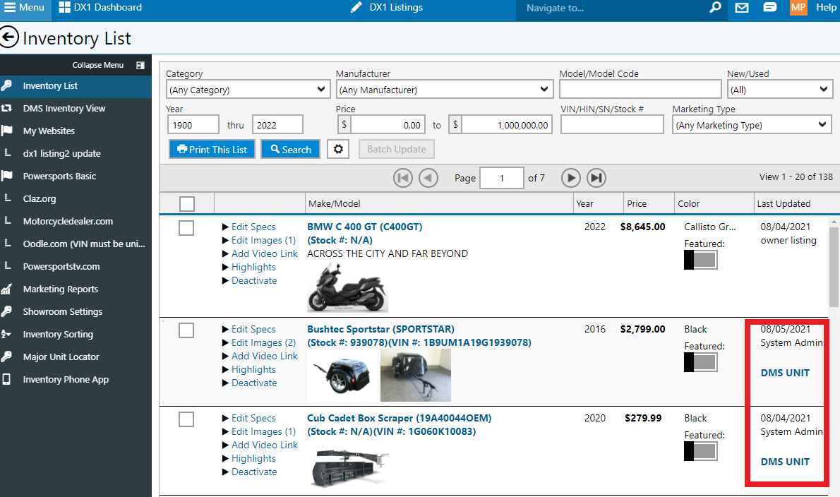Tick the Cub Cadet Box Scraper checkbox

186,419
